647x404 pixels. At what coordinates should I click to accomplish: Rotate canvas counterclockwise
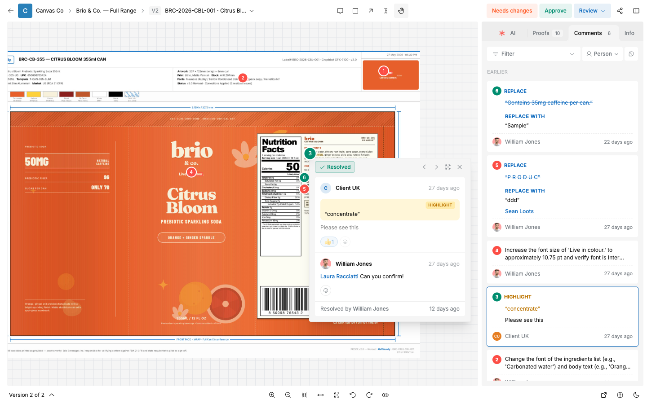click(353, 395)
